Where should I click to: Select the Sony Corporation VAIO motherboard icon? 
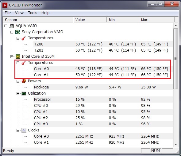(18, 32)
